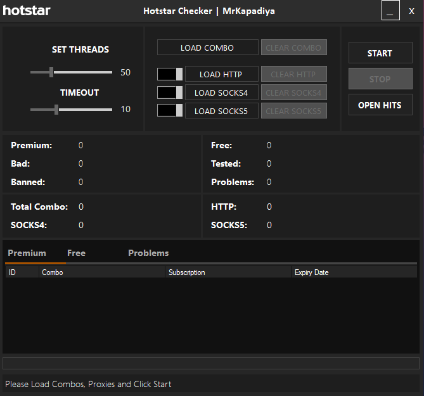This screenshot has width=424, height=396.
Task: Click the START button
Action: click(380, 53)
